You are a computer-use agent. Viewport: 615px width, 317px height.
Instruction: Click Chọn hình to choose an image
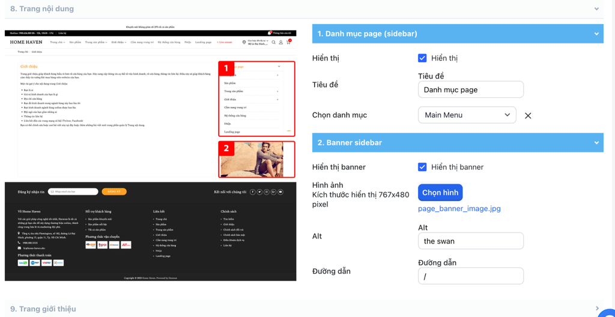440,193
